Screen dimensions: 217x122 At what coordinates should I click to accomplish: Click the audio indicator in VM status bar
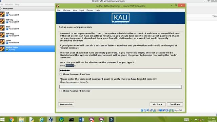[148, 110]
